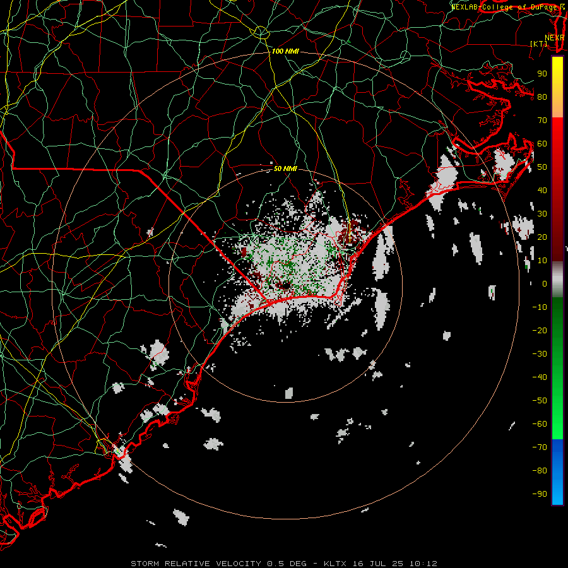Click the bright red segment of the color bar
The width and height of the screenshot is (568, 568).
click(557, 141)
